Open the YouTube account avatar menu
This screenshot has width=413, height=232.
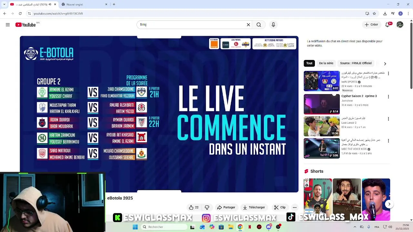(400, 25)
